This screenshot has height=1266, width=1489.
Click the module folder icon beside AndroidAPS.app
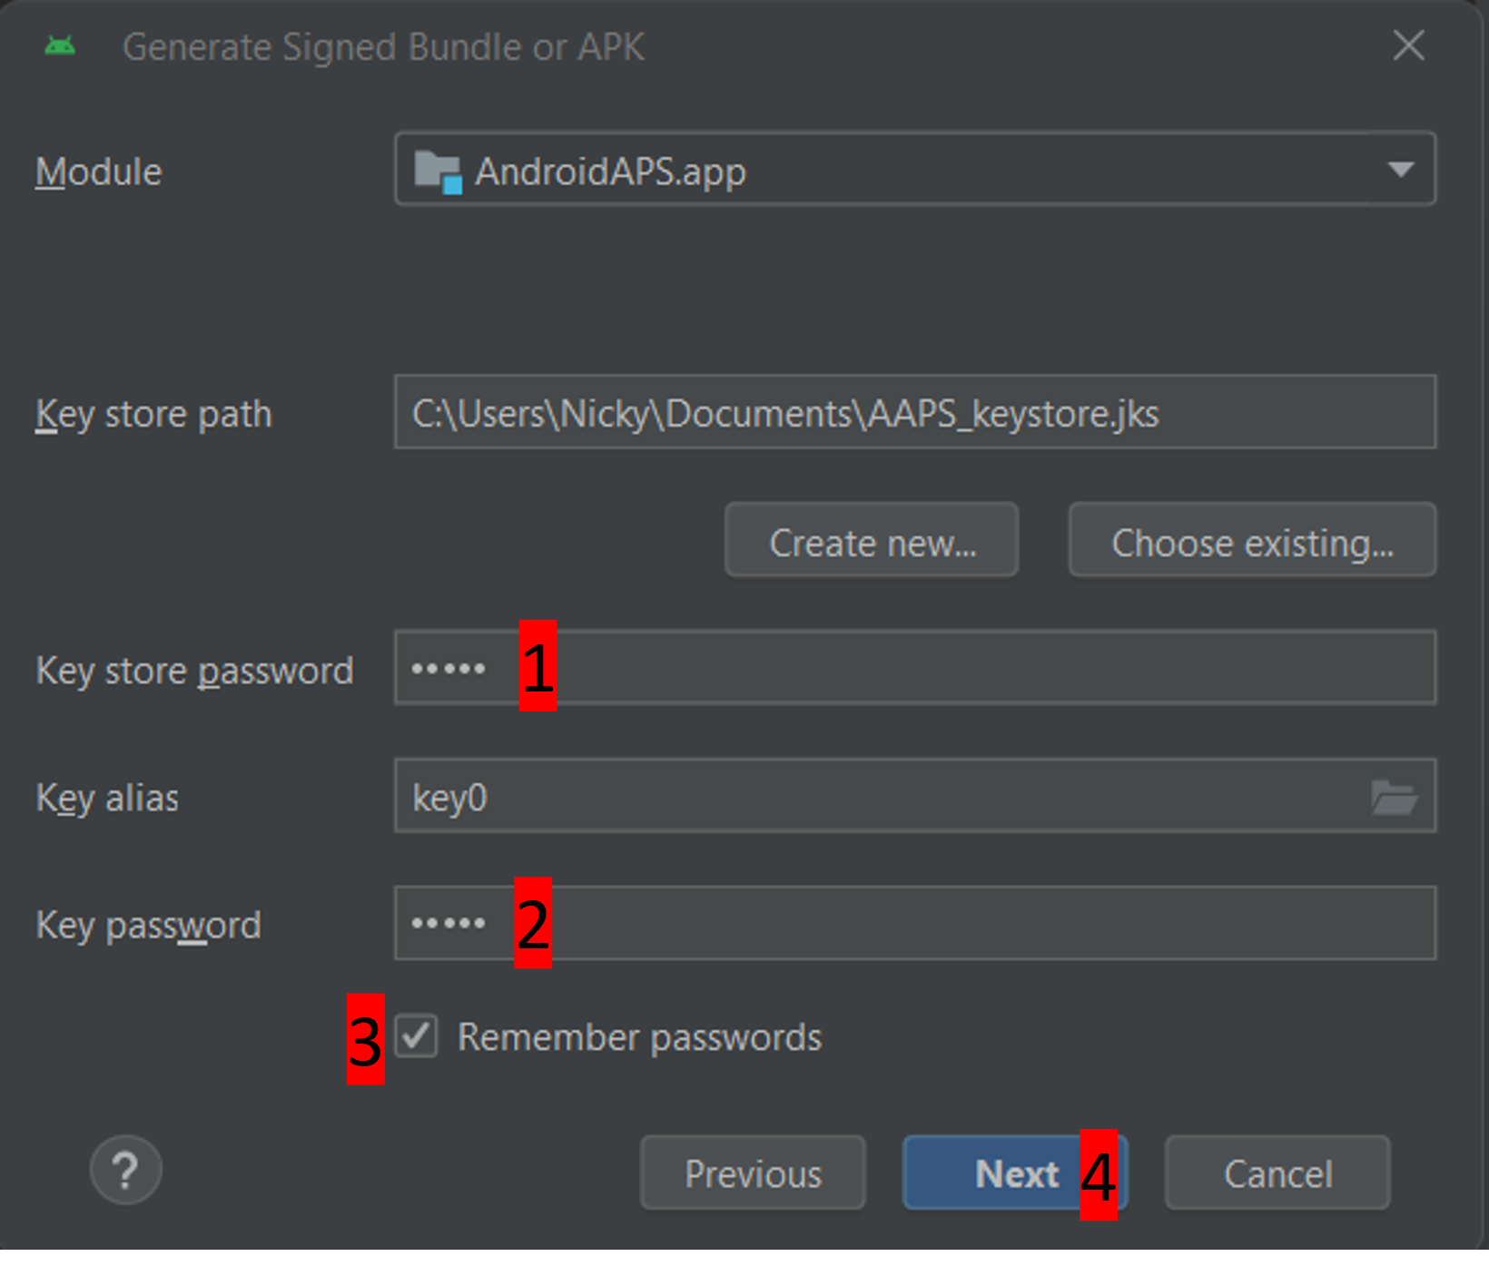point(438,171)
